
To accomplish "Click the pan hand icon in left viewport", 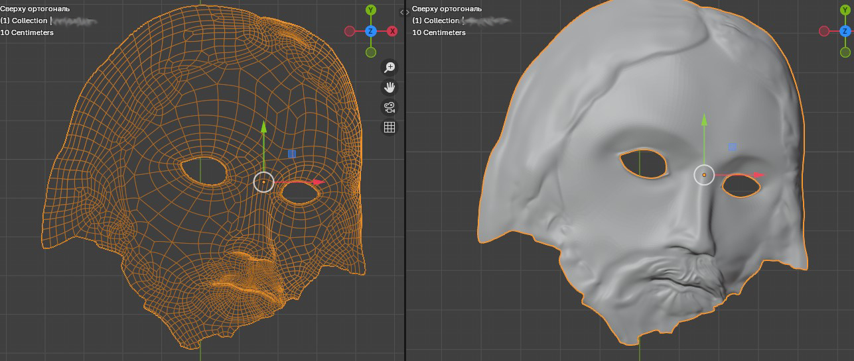I will point(390,87).
